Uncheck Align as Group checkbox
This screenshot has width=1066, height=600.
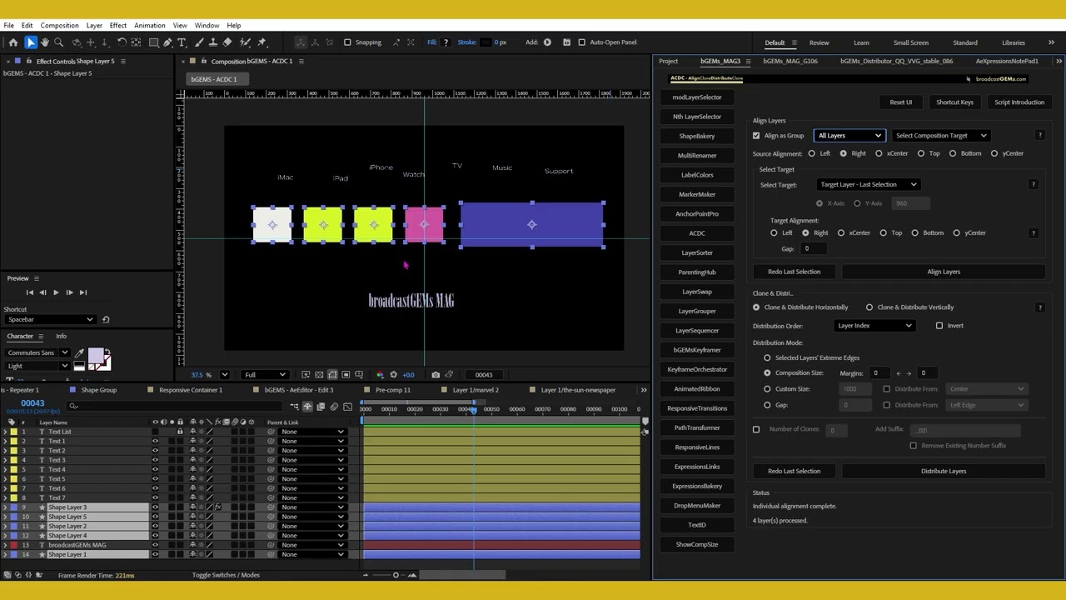point(756,136)
